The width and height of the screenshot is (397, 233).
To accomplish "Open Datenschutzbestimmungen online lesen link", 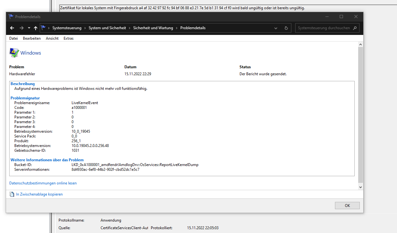I will pyautogui.click(x=43, y=183).
